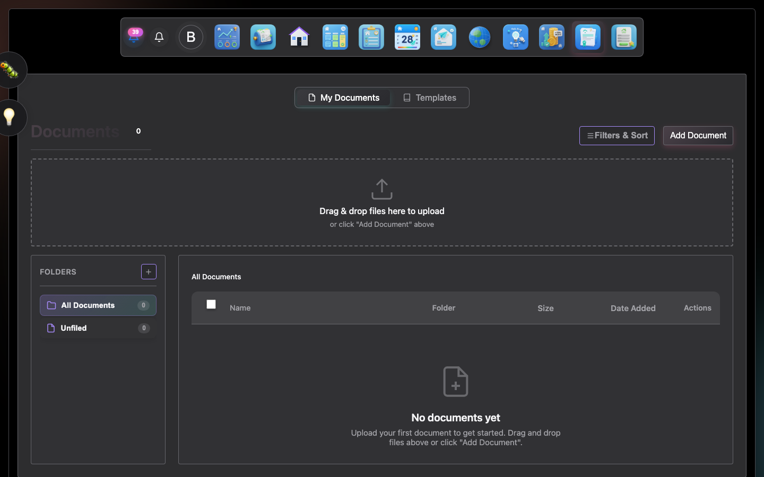764x477 pixels.
Task: Open the analytics chart app icon
Action: click(x=227, y=37)
